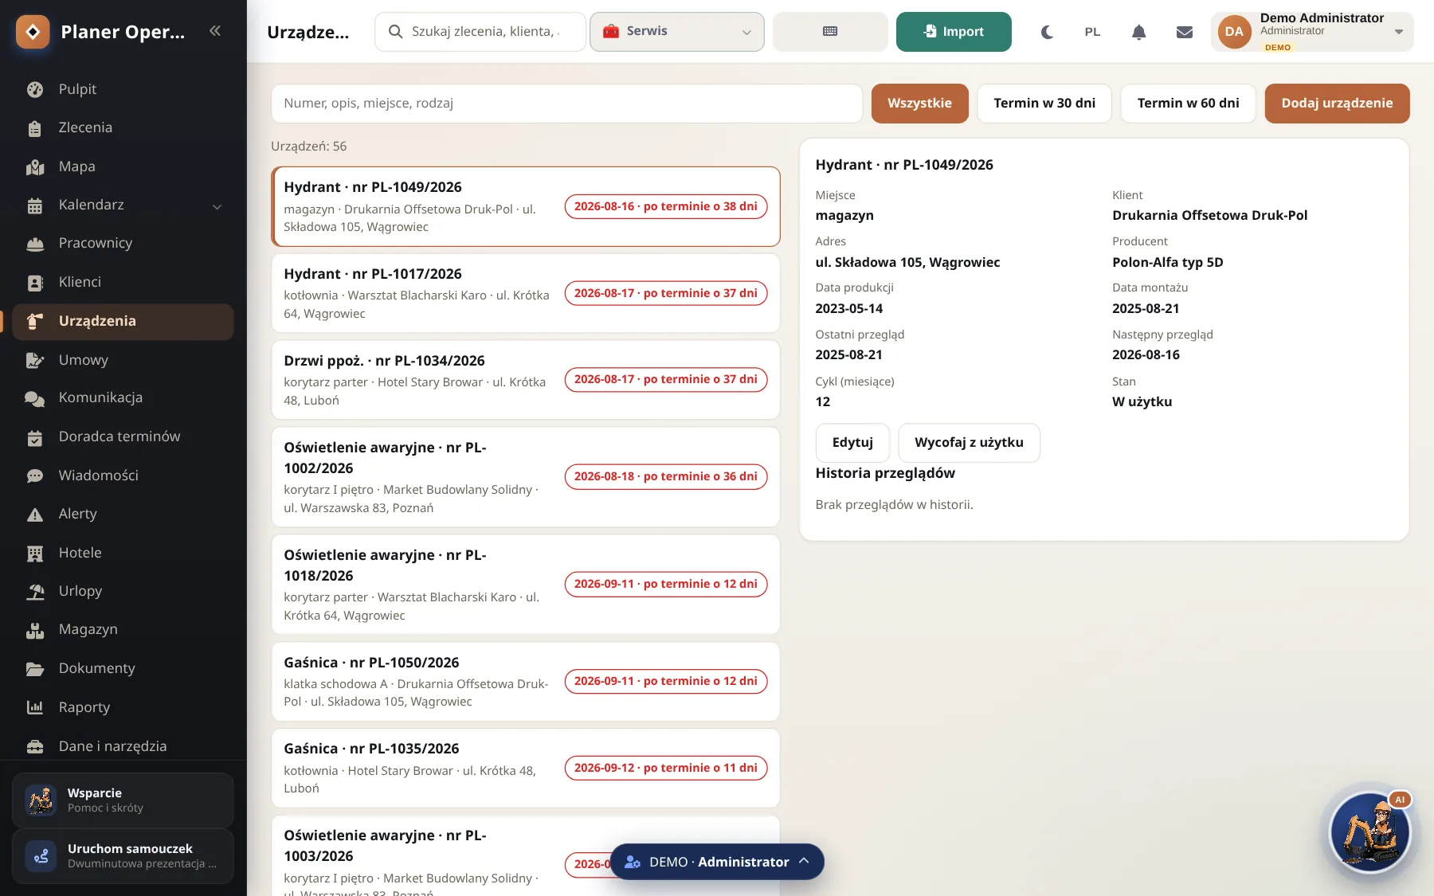Toggle dark mode moon icon

pos(1047,32)
